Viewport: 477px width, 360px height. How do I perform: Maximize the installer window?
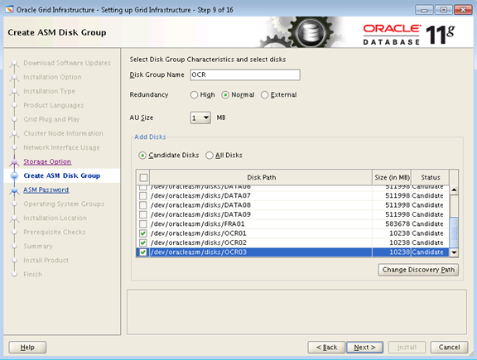click(x=444, y=10)
